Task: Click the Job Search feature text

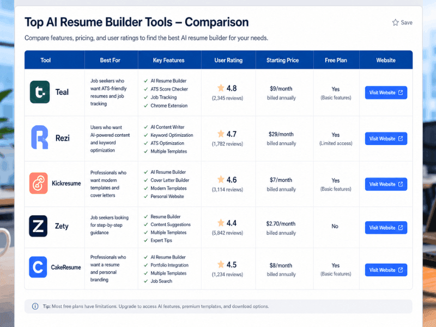Action: click(161, 281)
